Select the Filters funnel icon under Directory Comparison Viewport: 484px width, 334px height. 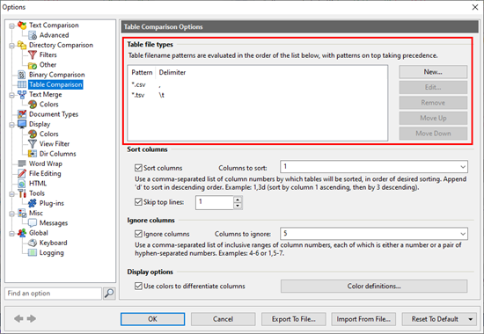click(33, 54)
